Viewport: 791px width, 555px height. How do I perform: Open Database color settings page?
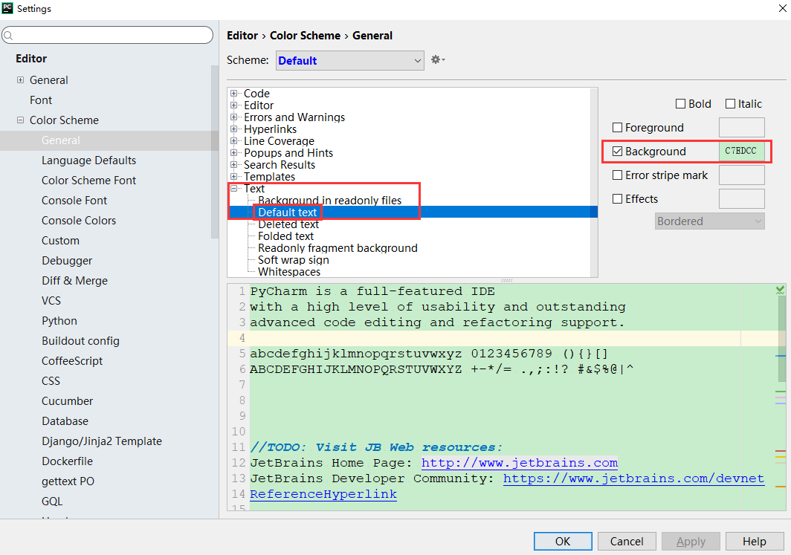point(65,421)
